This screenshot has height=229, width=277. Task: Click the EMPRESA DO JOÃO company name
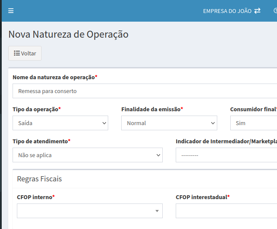(x=227, y=11)
